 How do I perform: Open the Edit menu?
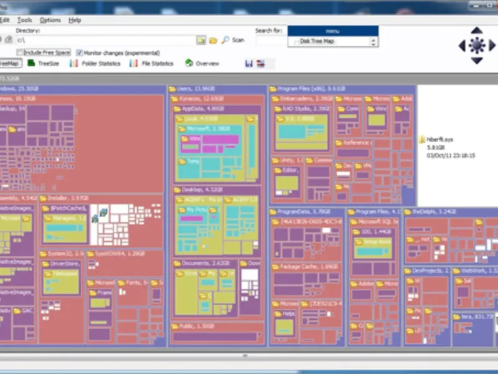click(4, 20)
